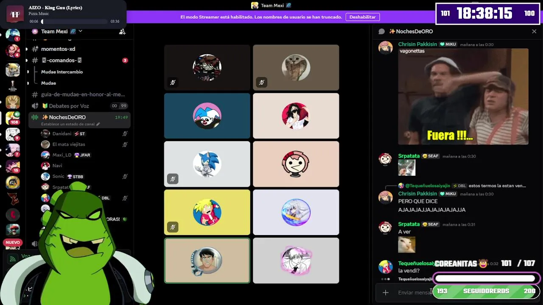Select the blue tile with pink-haired avatar
The height and width of the screenshot is (305, 543).
tap(207, 116)
